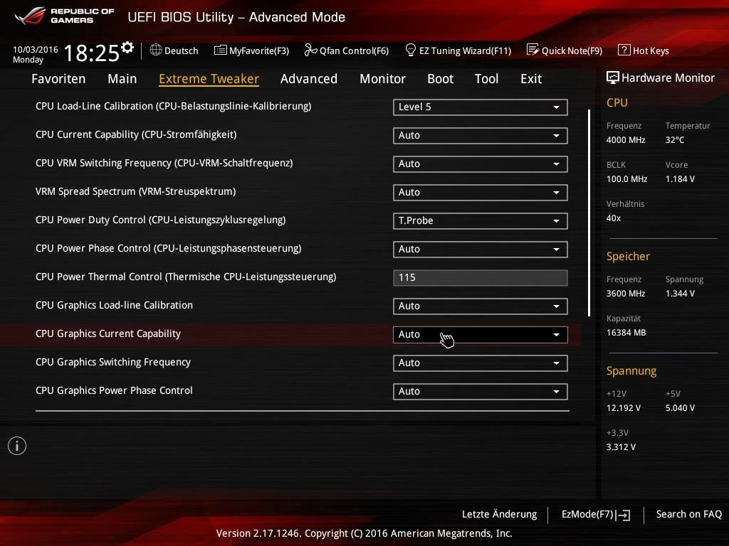The image size is (729, 546).
Task: Click Letzte Änderung button
Action: tap(499, 515)
